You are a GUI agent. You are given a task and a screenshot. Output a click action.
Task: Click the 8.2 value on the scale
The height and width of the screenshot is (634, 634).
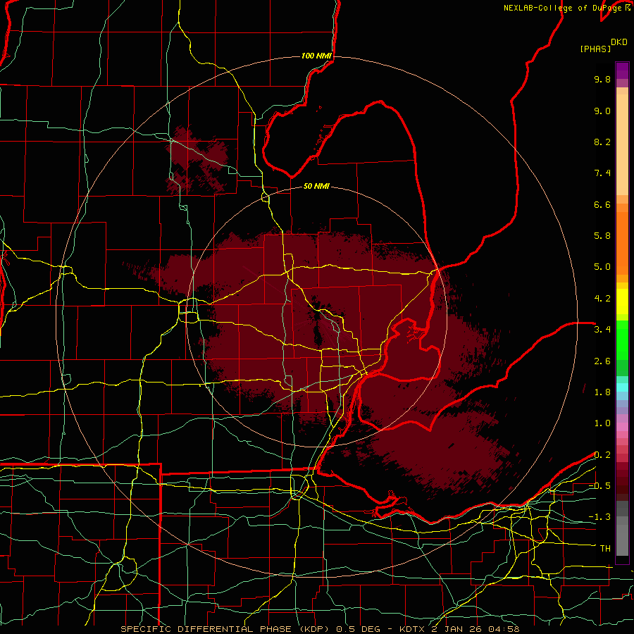[x=602, y=142]
